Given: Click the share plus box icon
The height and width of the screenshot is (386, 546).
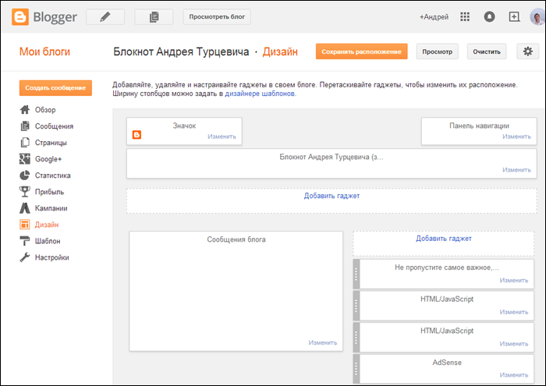Looking at the screenshot, I should pos(514,16).
